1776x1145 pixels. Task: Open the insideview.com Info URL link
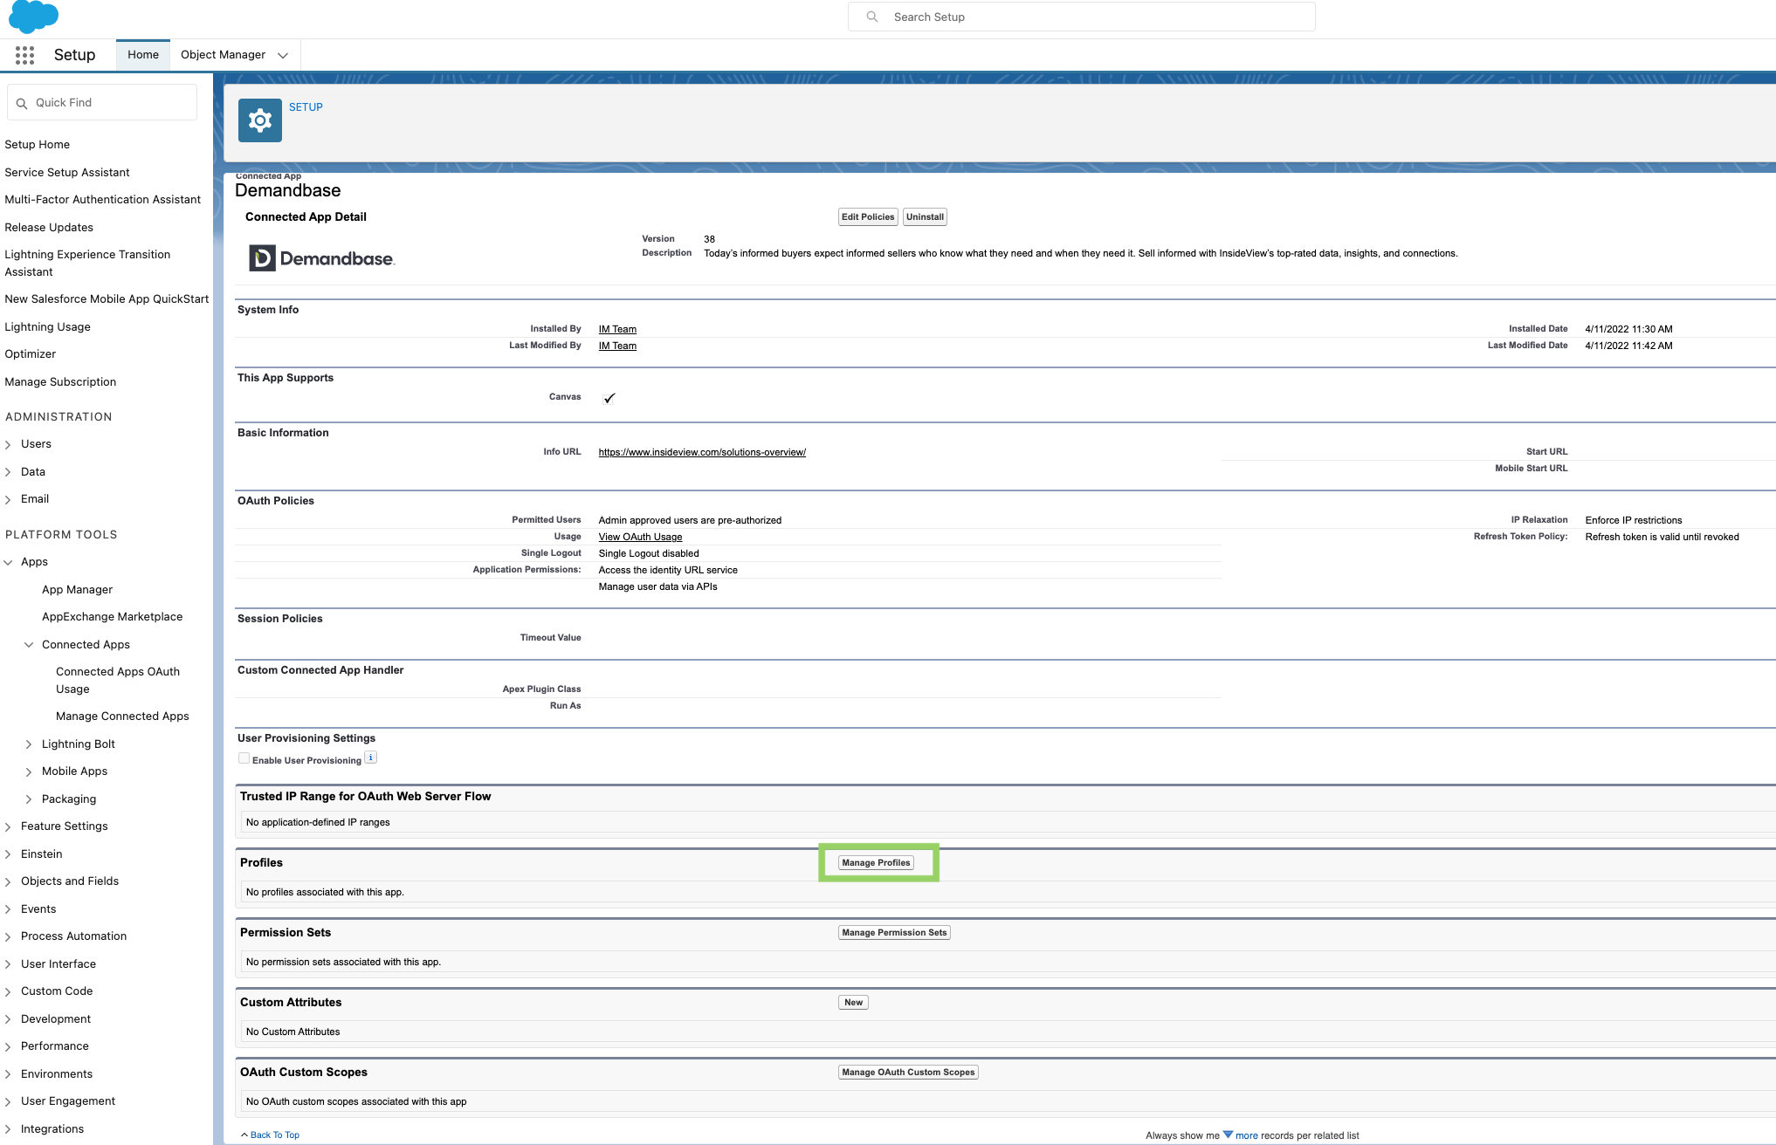[x=702, y=453]
